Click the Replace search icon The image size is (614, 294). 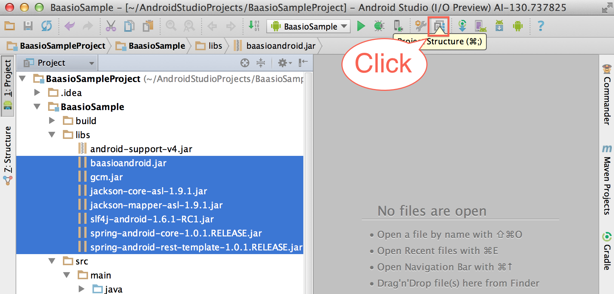pyautogui.click(x=189, y=26)
